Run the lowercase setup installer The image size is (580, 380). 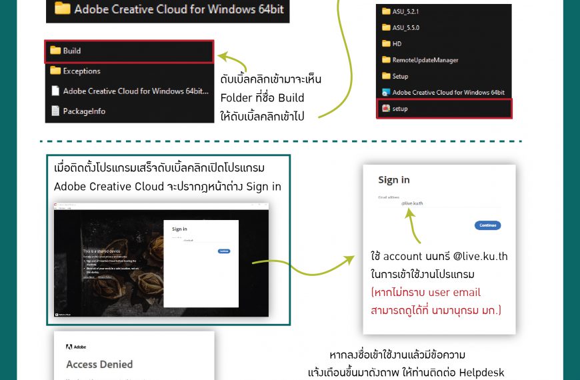coord(444,109)
